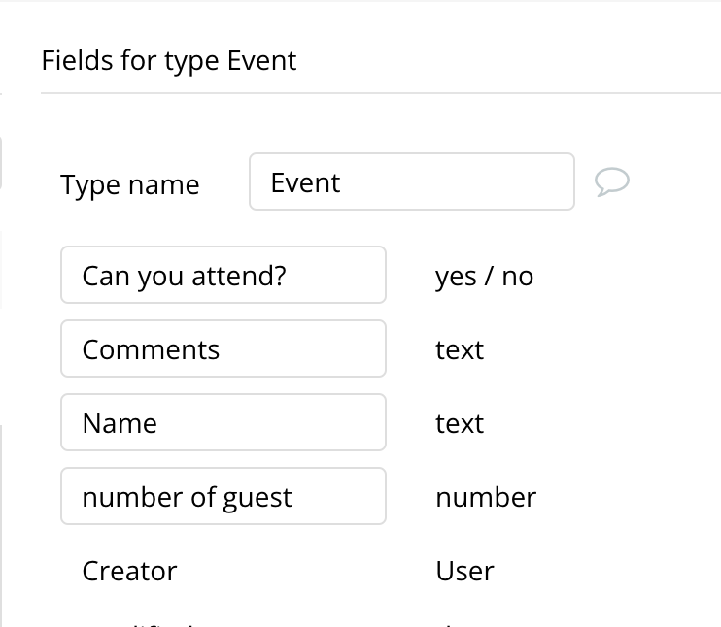Click the "yes / no" field type label
Viewport: 721px width, 627px height.
point(484,277)
